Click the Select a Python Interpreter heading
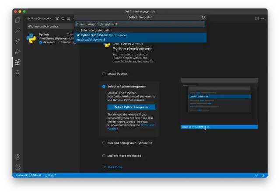Viewport: 280px width, 194px height. pos(126,87)
